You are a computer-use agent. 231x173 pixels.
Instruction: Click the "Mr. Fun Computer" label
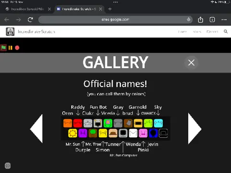pos(123,155)
